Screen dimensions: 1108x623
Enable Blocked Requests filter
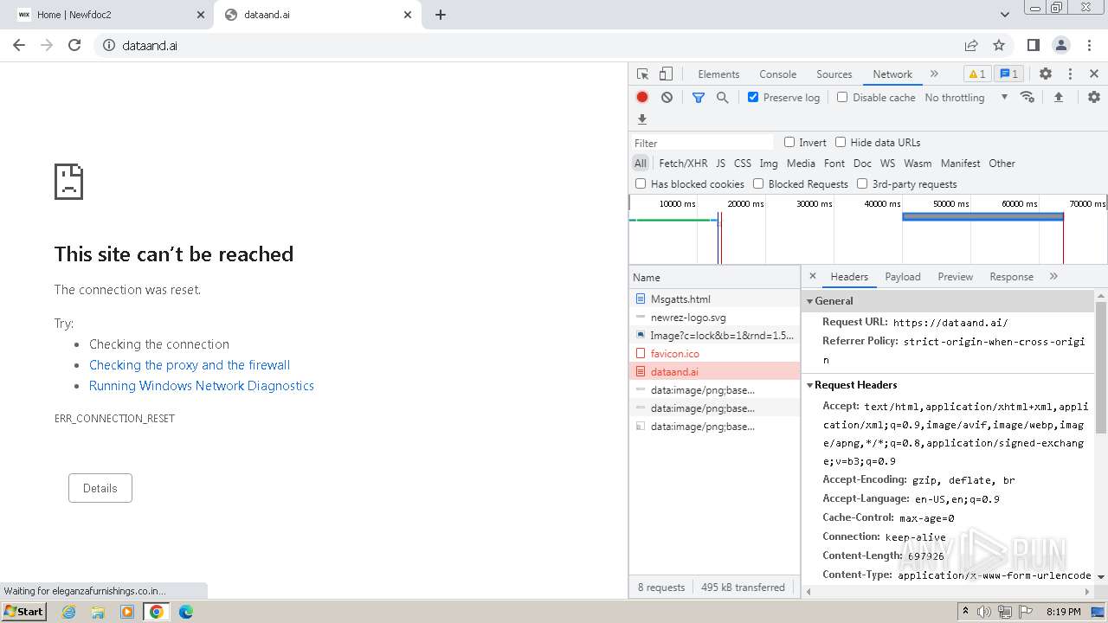coord(758,184)
